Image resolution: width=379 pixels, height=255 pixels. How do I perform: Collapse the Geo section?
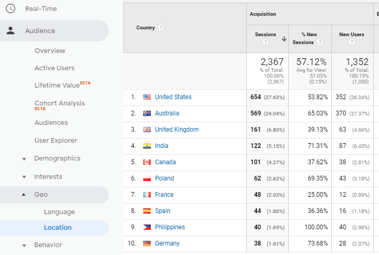pos(24,195)
